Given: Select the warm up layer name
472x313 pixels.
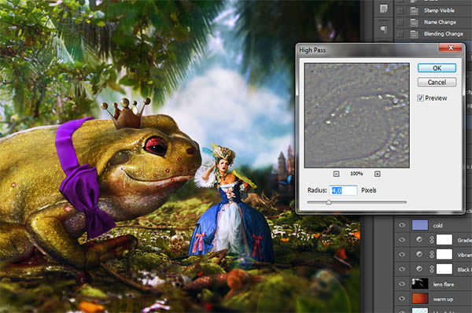Looking at the screenshot, I should pos(443,299).
